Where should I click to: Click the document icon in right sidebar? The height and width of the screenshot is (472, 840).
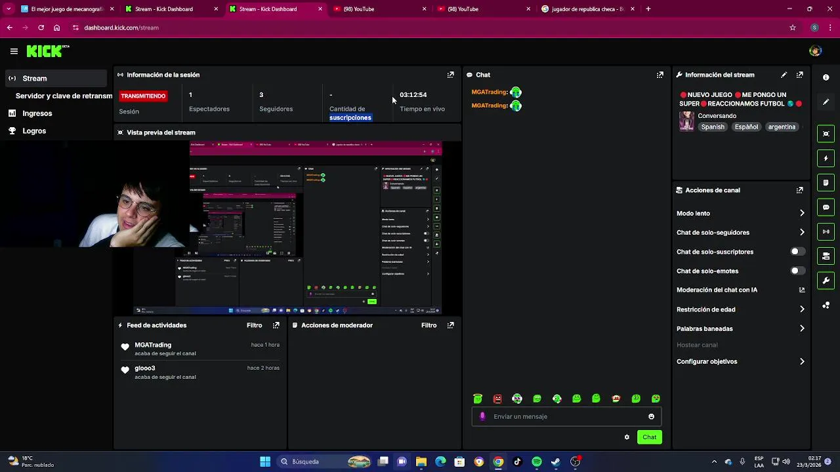click(826, 182)
